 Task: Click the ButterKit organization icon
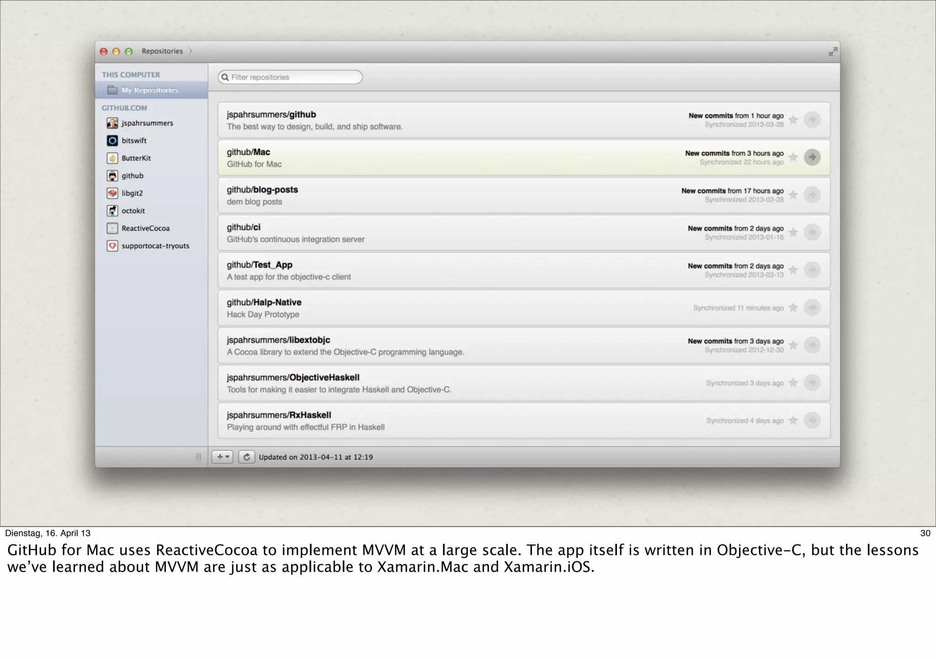click(x=112, y=158)
